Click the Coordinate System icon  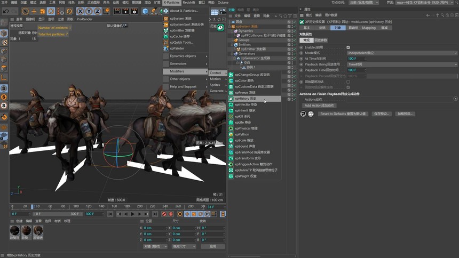tap(107, 11)
